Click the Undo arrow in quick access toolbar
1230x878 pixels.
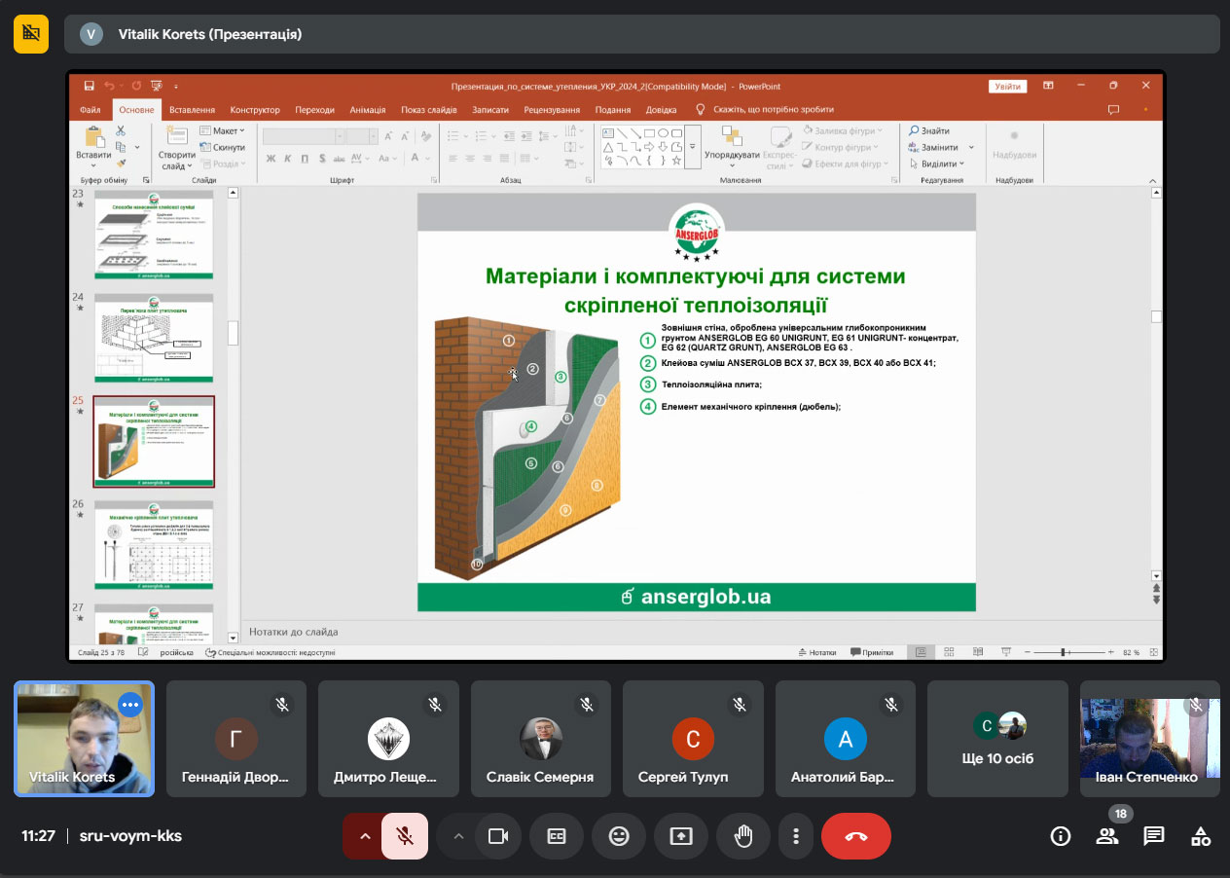[x=109, y=86]
